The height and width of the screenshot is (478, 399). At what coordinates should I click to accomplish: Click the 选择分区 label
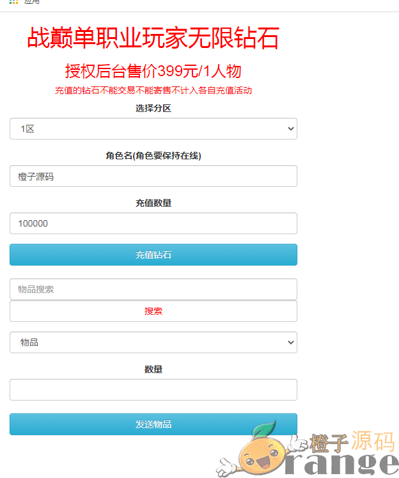click(x=153, y=108)
